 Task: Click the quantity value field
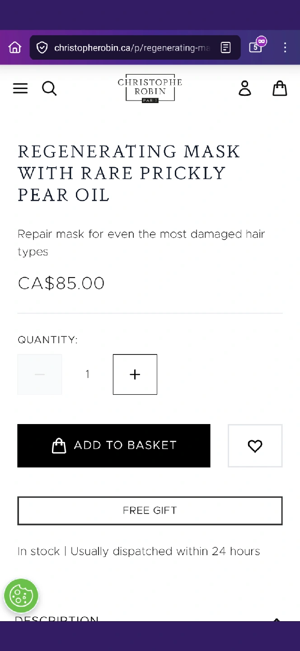(88, 374)
